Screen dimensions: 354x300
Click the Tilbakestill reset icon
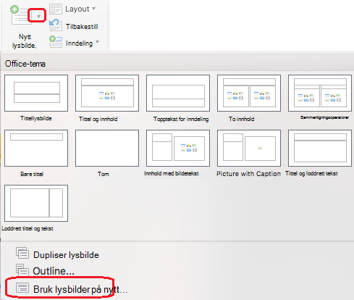(56, 25)
